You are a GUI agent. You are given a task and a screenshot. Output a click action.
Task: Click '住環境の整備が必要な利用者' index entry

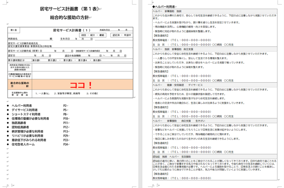click(x=31, y=119)
